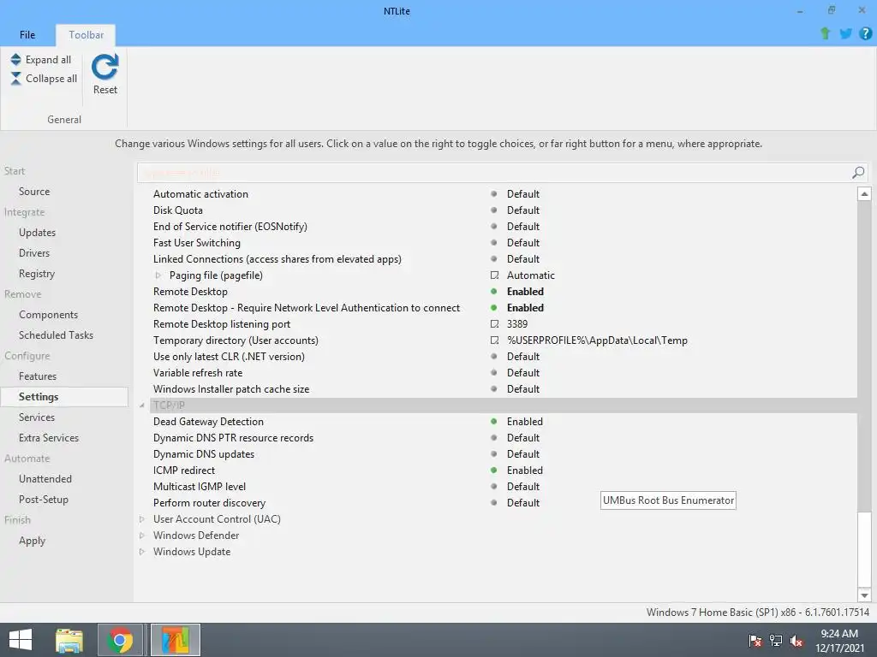The width and height of the screenshot is (877, 657).
Task: Click the scrollbar up arrow
Action: (864, 194)
